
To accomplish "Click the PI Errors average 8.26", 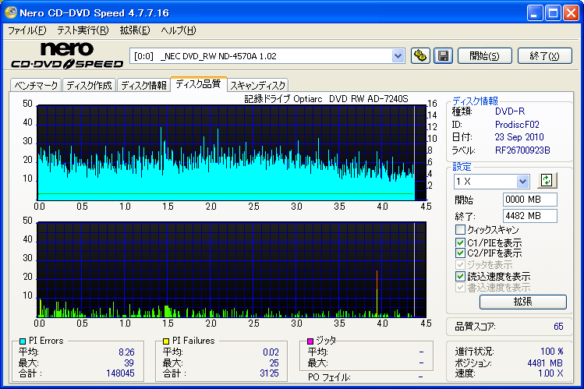I will [x=126, y=352].
